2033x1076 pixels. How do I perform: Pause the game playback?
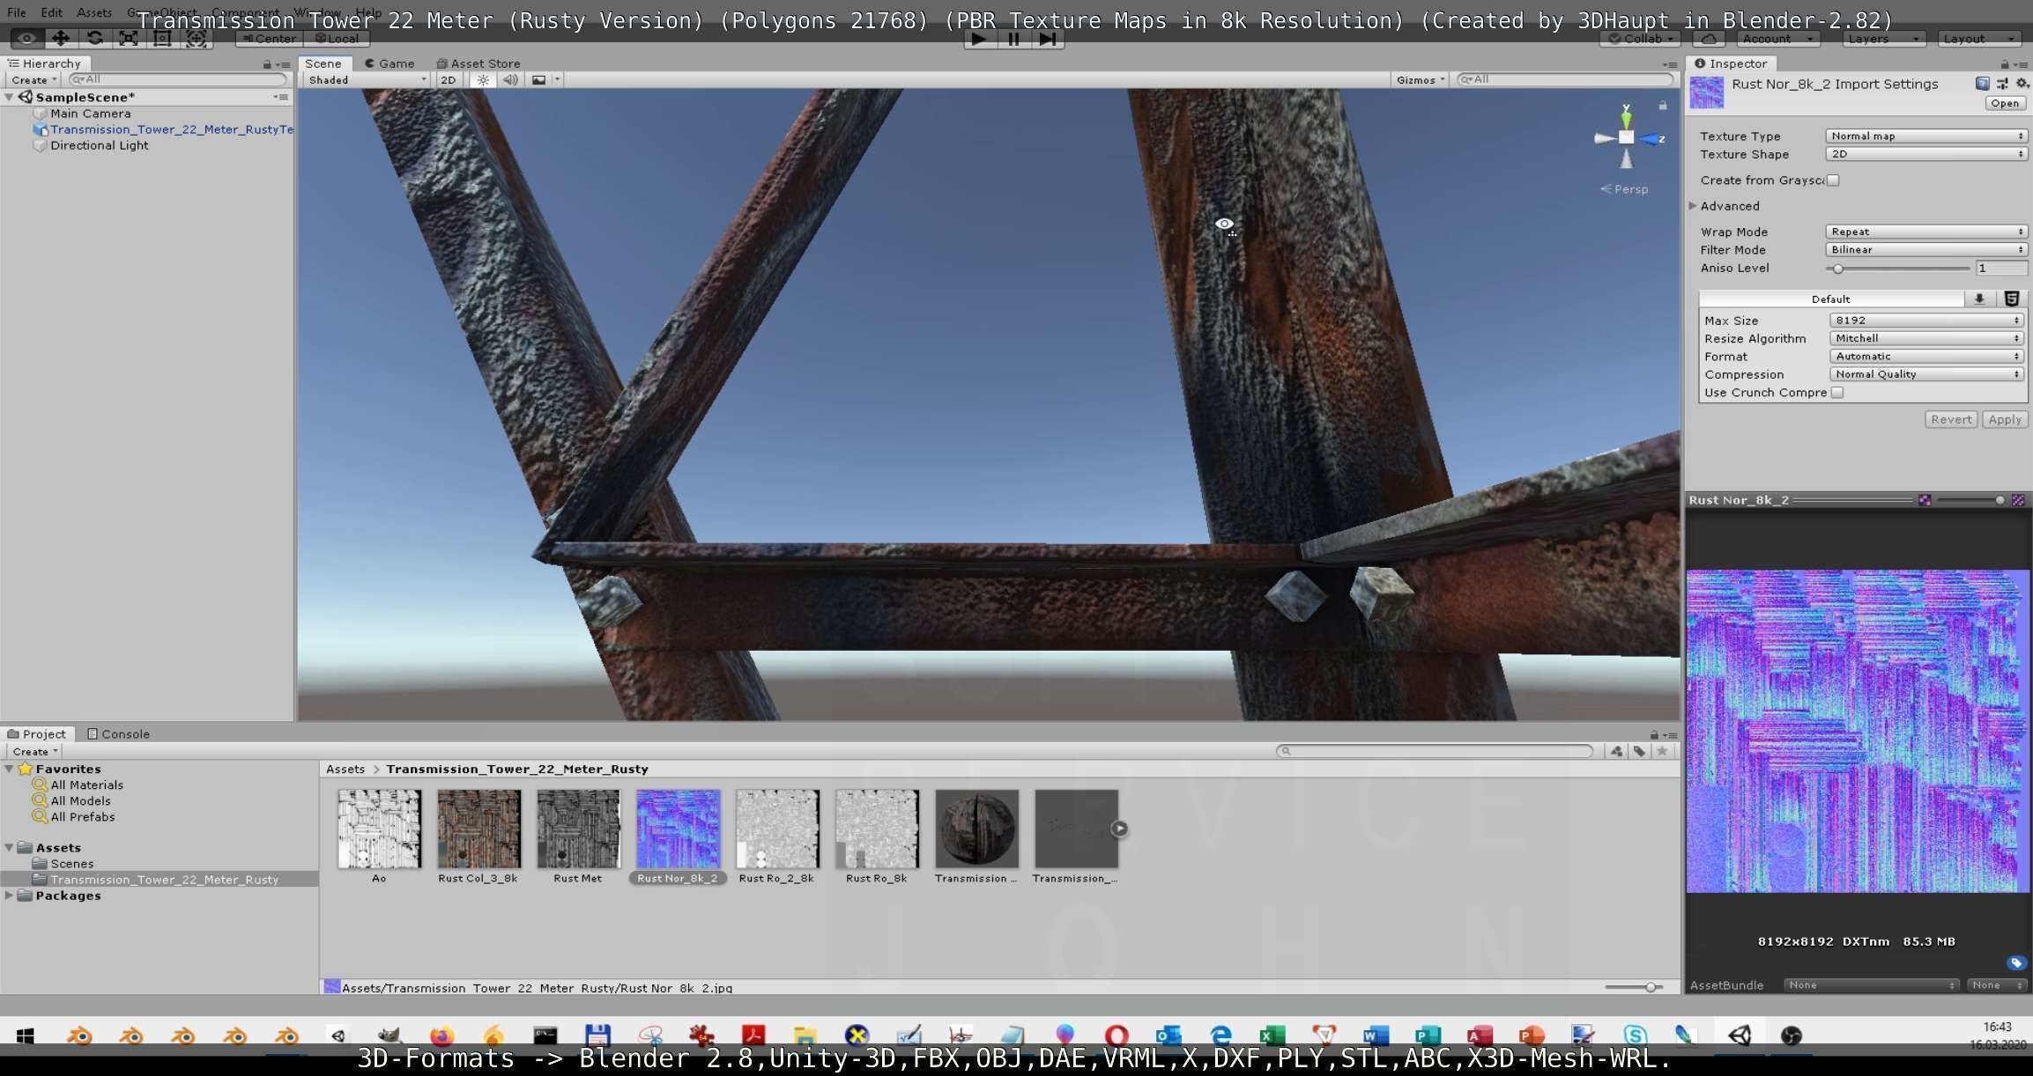pyautogui.click(x=1013, y=39)
